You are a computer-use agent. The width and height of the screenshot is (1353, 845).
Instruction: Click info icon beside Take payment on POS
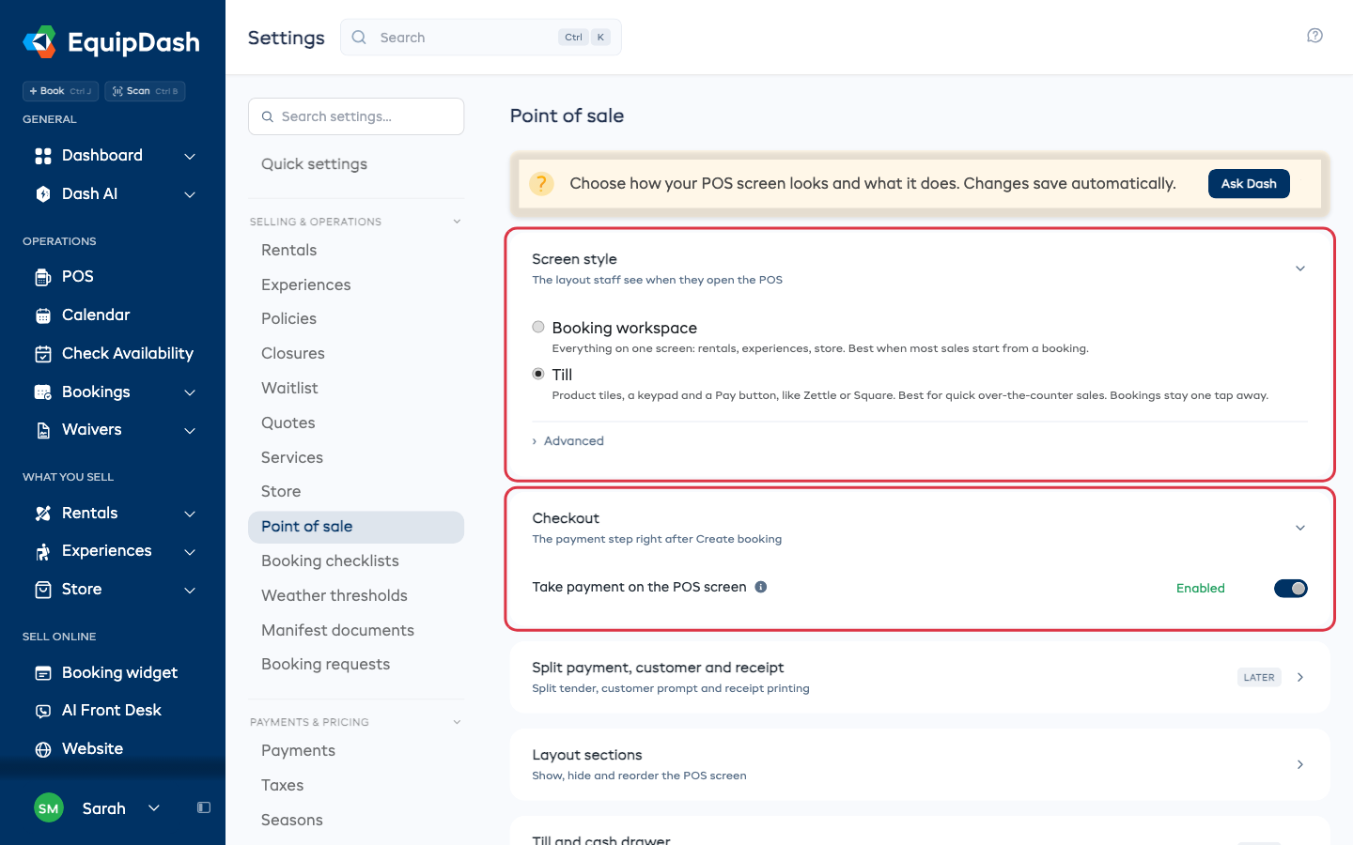[761, 587]
